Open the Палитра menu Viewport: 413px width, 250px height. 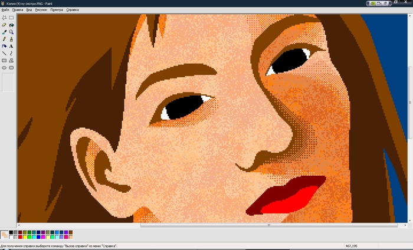pos(57,10)
